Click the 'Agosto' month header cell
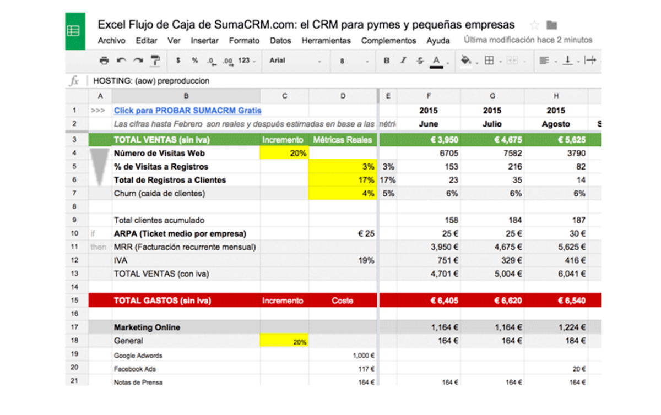This screenshot has width=661, height=415. pos(556,124)
